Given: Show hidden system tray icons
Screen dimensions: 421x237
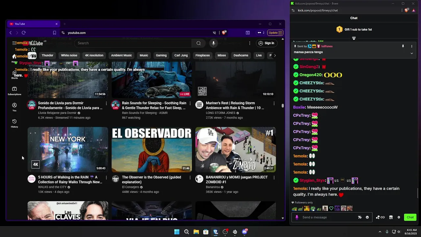Looking at the screenshot, I should 380,232.
